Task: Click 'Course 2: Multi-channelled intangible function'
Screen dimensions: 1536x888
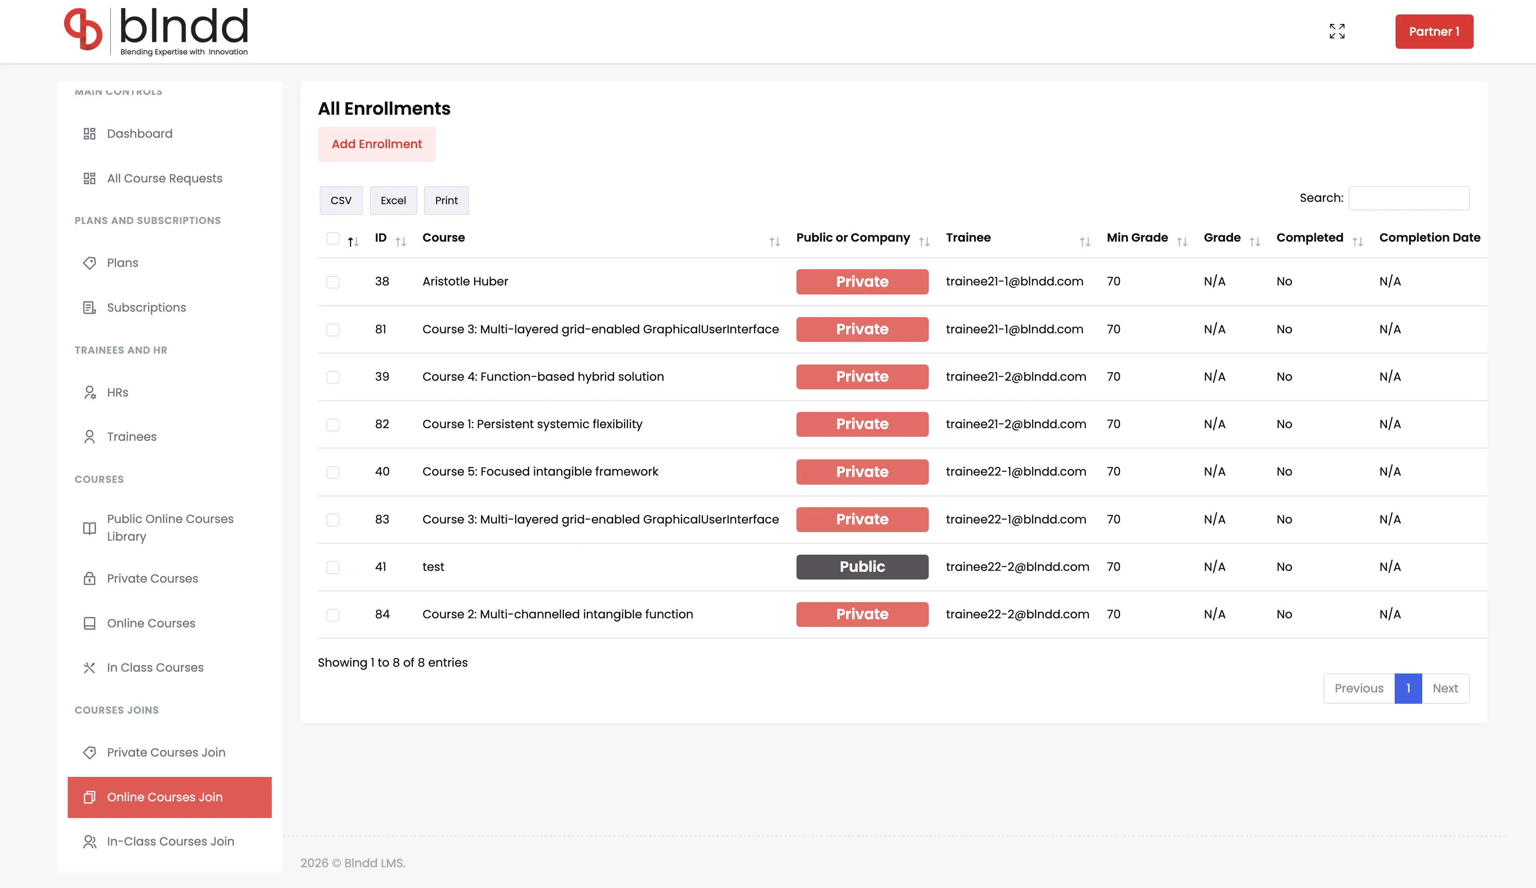Action: [558, 614]
